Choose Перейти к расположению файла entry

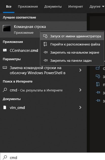point(72,44)
